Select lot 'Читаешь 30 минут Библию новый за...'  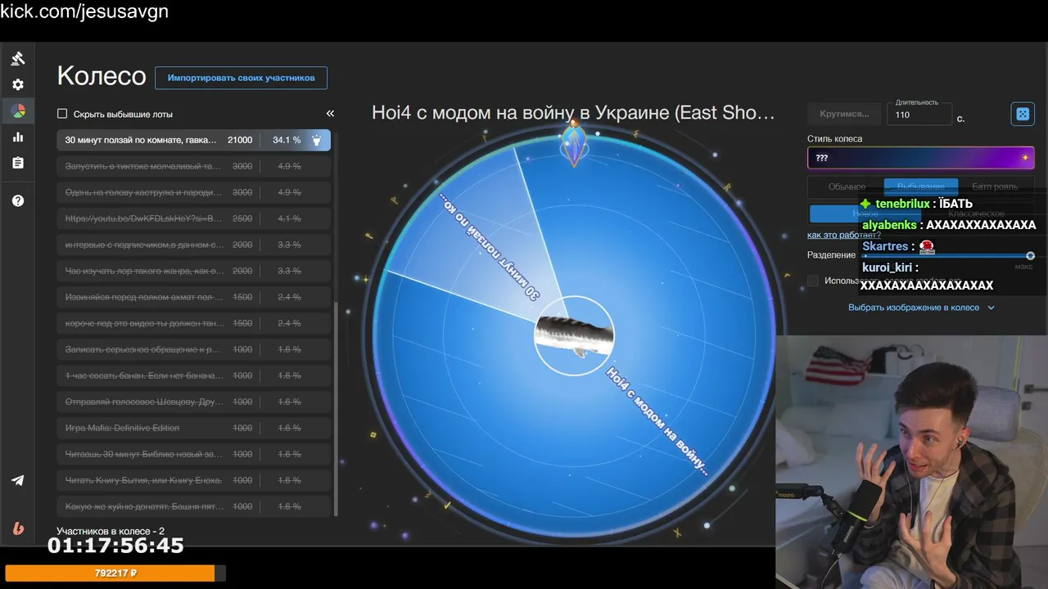[194, 454]
